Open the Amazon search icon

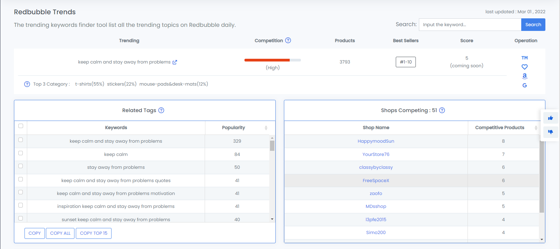click(x=525, y=76)
